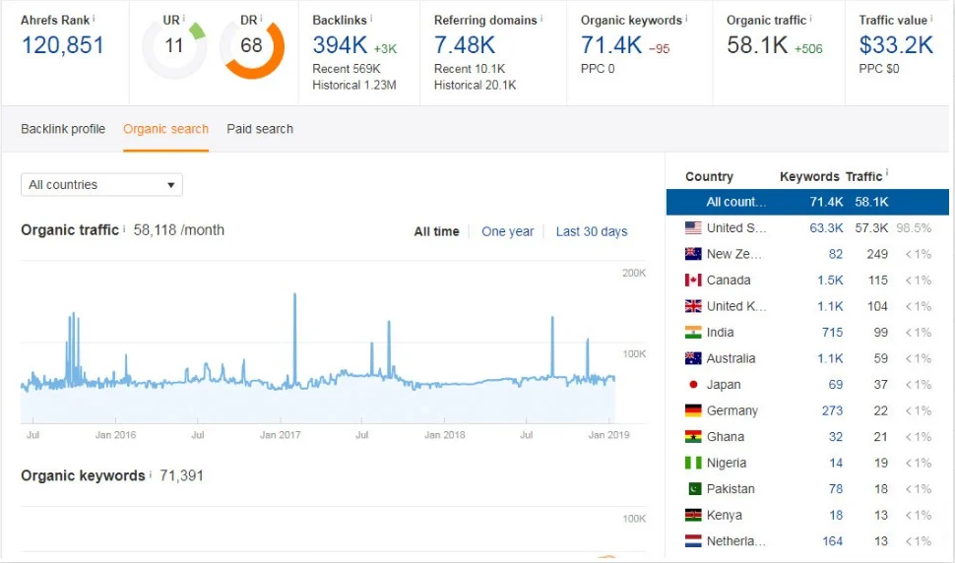Open the 7.48K referring domains link
This screenshot has height=563, width=955.
point(465,45)
